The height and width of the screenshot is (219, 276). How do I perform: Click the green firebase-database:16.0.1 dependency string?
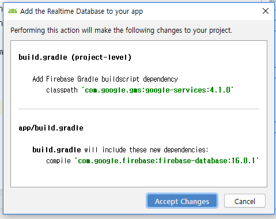click(167, 160)
